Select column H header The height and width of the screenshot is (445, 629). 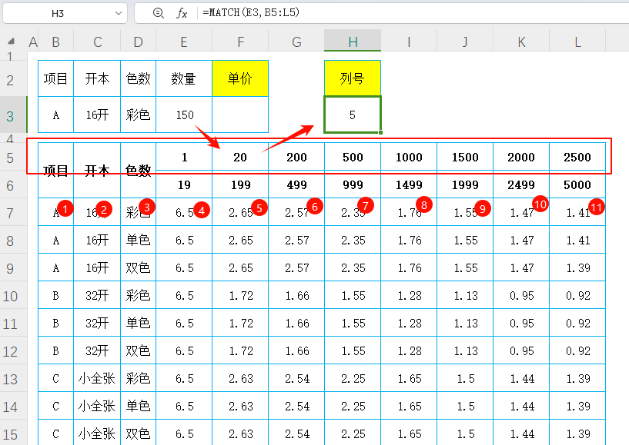coord(353,42)
